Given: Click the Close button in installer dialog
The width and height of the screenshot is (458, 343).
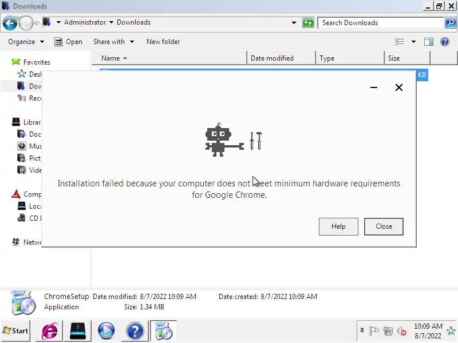Looking at the screenshot, I should (384, 226).
